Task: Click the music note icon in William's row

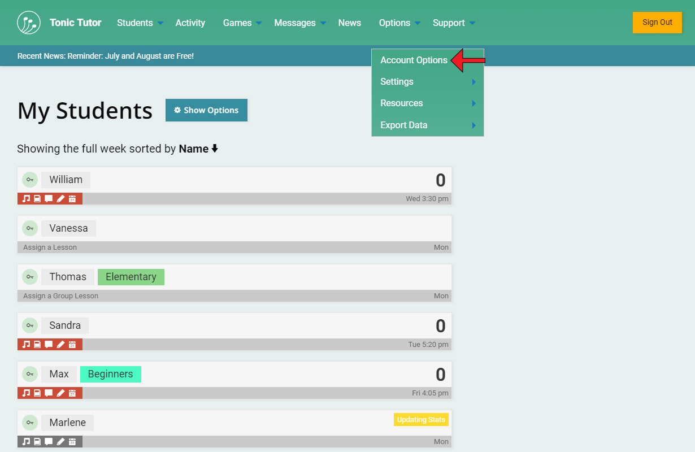Action: point(26,199)
